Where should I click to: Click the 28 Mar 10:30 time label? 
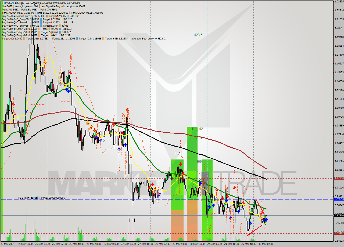click(x=180, y=244)
